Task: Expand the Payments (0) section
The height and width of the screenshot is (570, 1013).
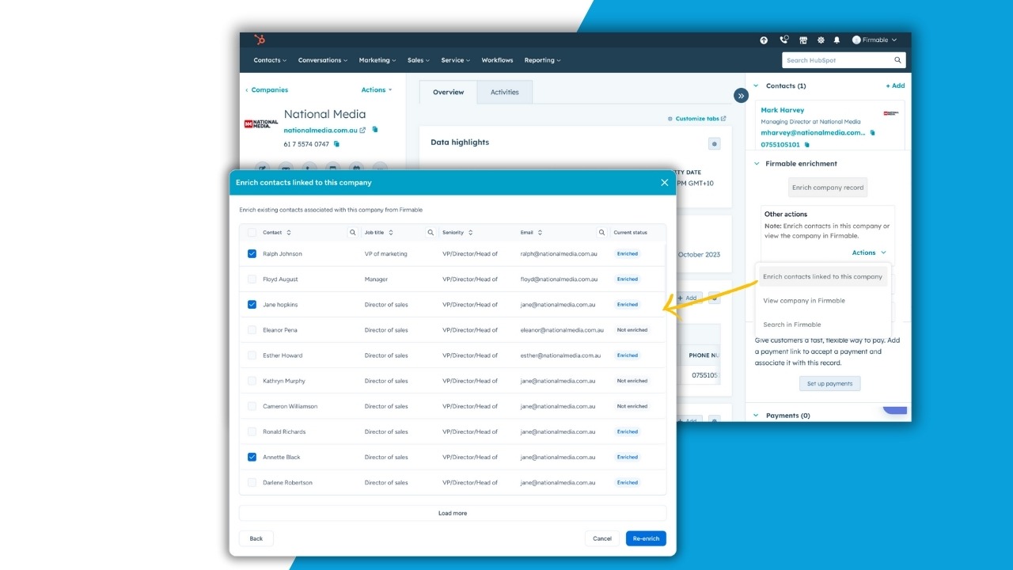Action: (x=757, y=415)
